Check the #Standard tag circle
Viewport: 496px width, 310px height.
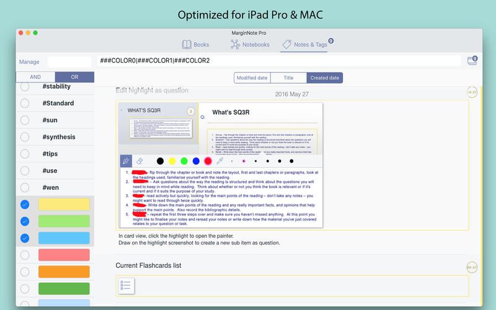(25, 103)
